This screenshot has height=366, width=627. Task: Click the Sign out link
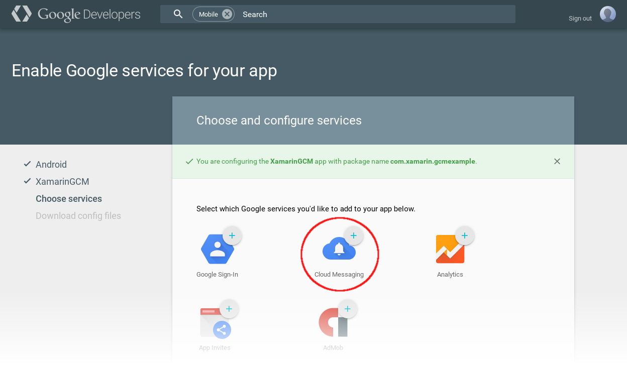[x=580, y=19]
